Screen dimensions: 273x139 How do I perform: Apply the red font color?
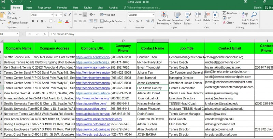click(x=67, y=21)
